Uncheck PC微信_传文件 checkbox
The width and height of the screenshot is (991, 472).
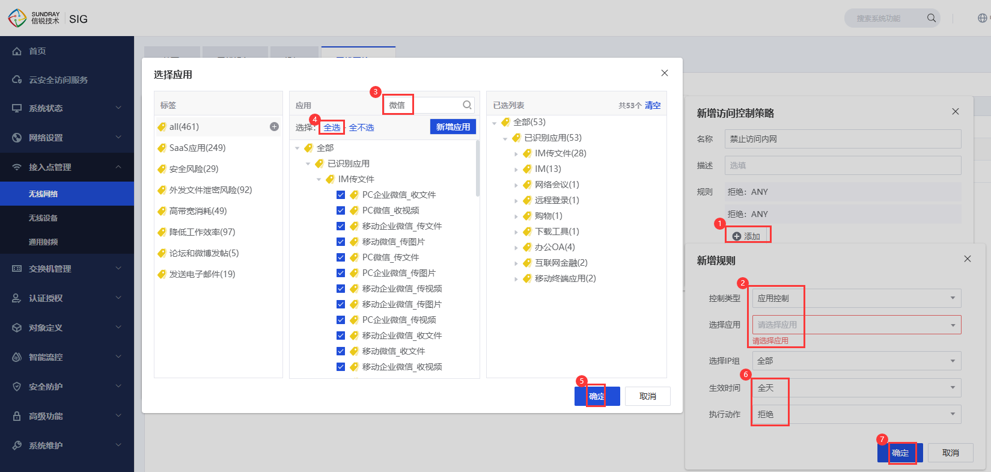point(341,257)
